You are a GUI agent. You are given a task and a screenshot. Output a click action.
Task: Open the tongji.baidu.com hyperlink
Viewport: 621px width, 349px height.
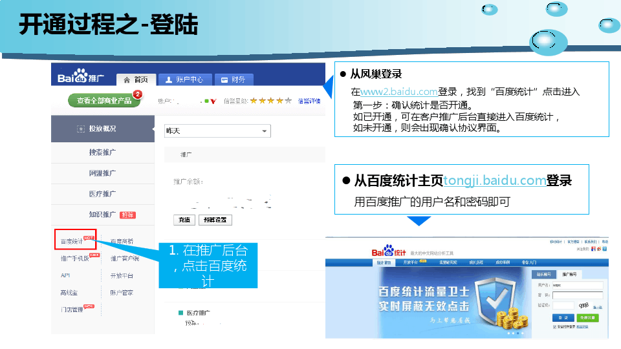[494, 180]
